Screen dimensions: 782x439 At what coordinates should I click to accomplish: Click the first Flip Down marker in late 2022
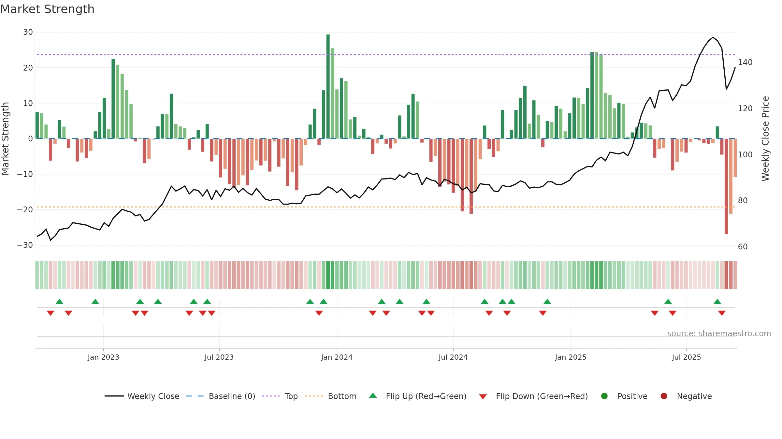pos(51,313)
